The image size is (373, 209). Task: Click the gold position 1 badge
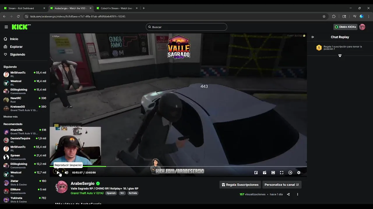(x=319, y=48)
